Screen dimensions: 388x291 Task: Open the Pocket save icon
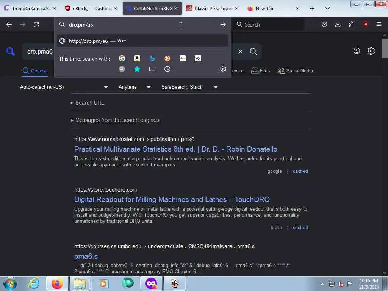tap(324, 24)
